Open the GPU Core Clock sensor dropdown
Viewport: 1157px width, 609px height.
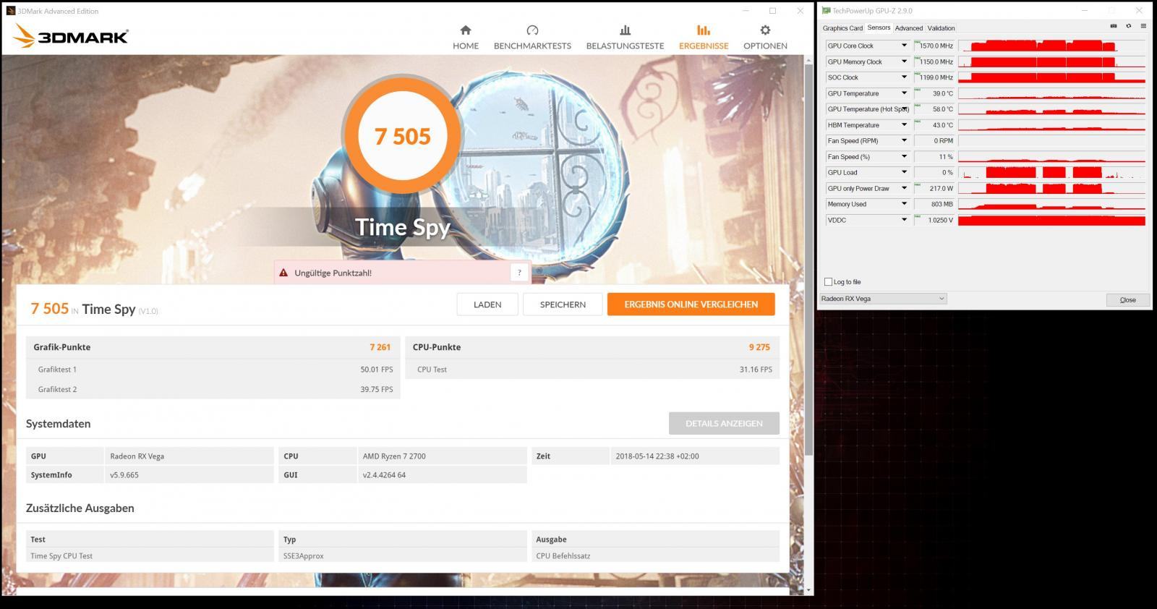pos(904,46)
